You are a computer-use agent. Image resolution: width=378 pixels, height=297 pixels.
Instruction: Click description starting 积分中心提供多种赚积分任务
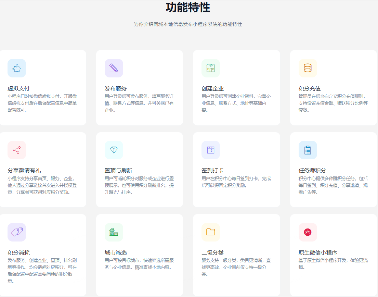(333, 185)
